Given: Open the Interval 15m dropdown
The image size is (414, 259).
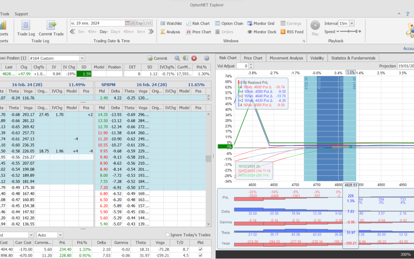Looking at the screenshot, I should tap(352, 23).
